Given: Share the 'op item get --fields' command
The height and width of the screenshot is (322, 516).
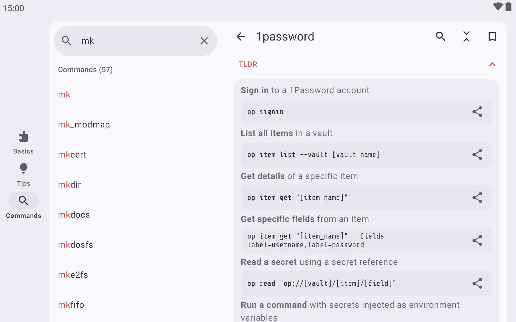Looking at the screenshot, I should point(477,240).
